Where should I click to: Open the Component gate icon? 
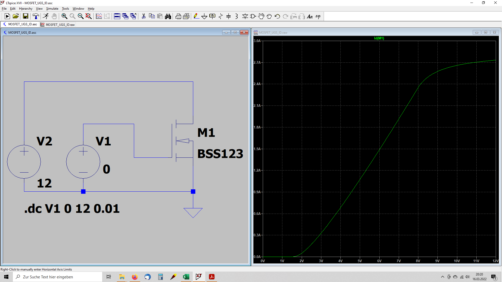click(253, 16)
